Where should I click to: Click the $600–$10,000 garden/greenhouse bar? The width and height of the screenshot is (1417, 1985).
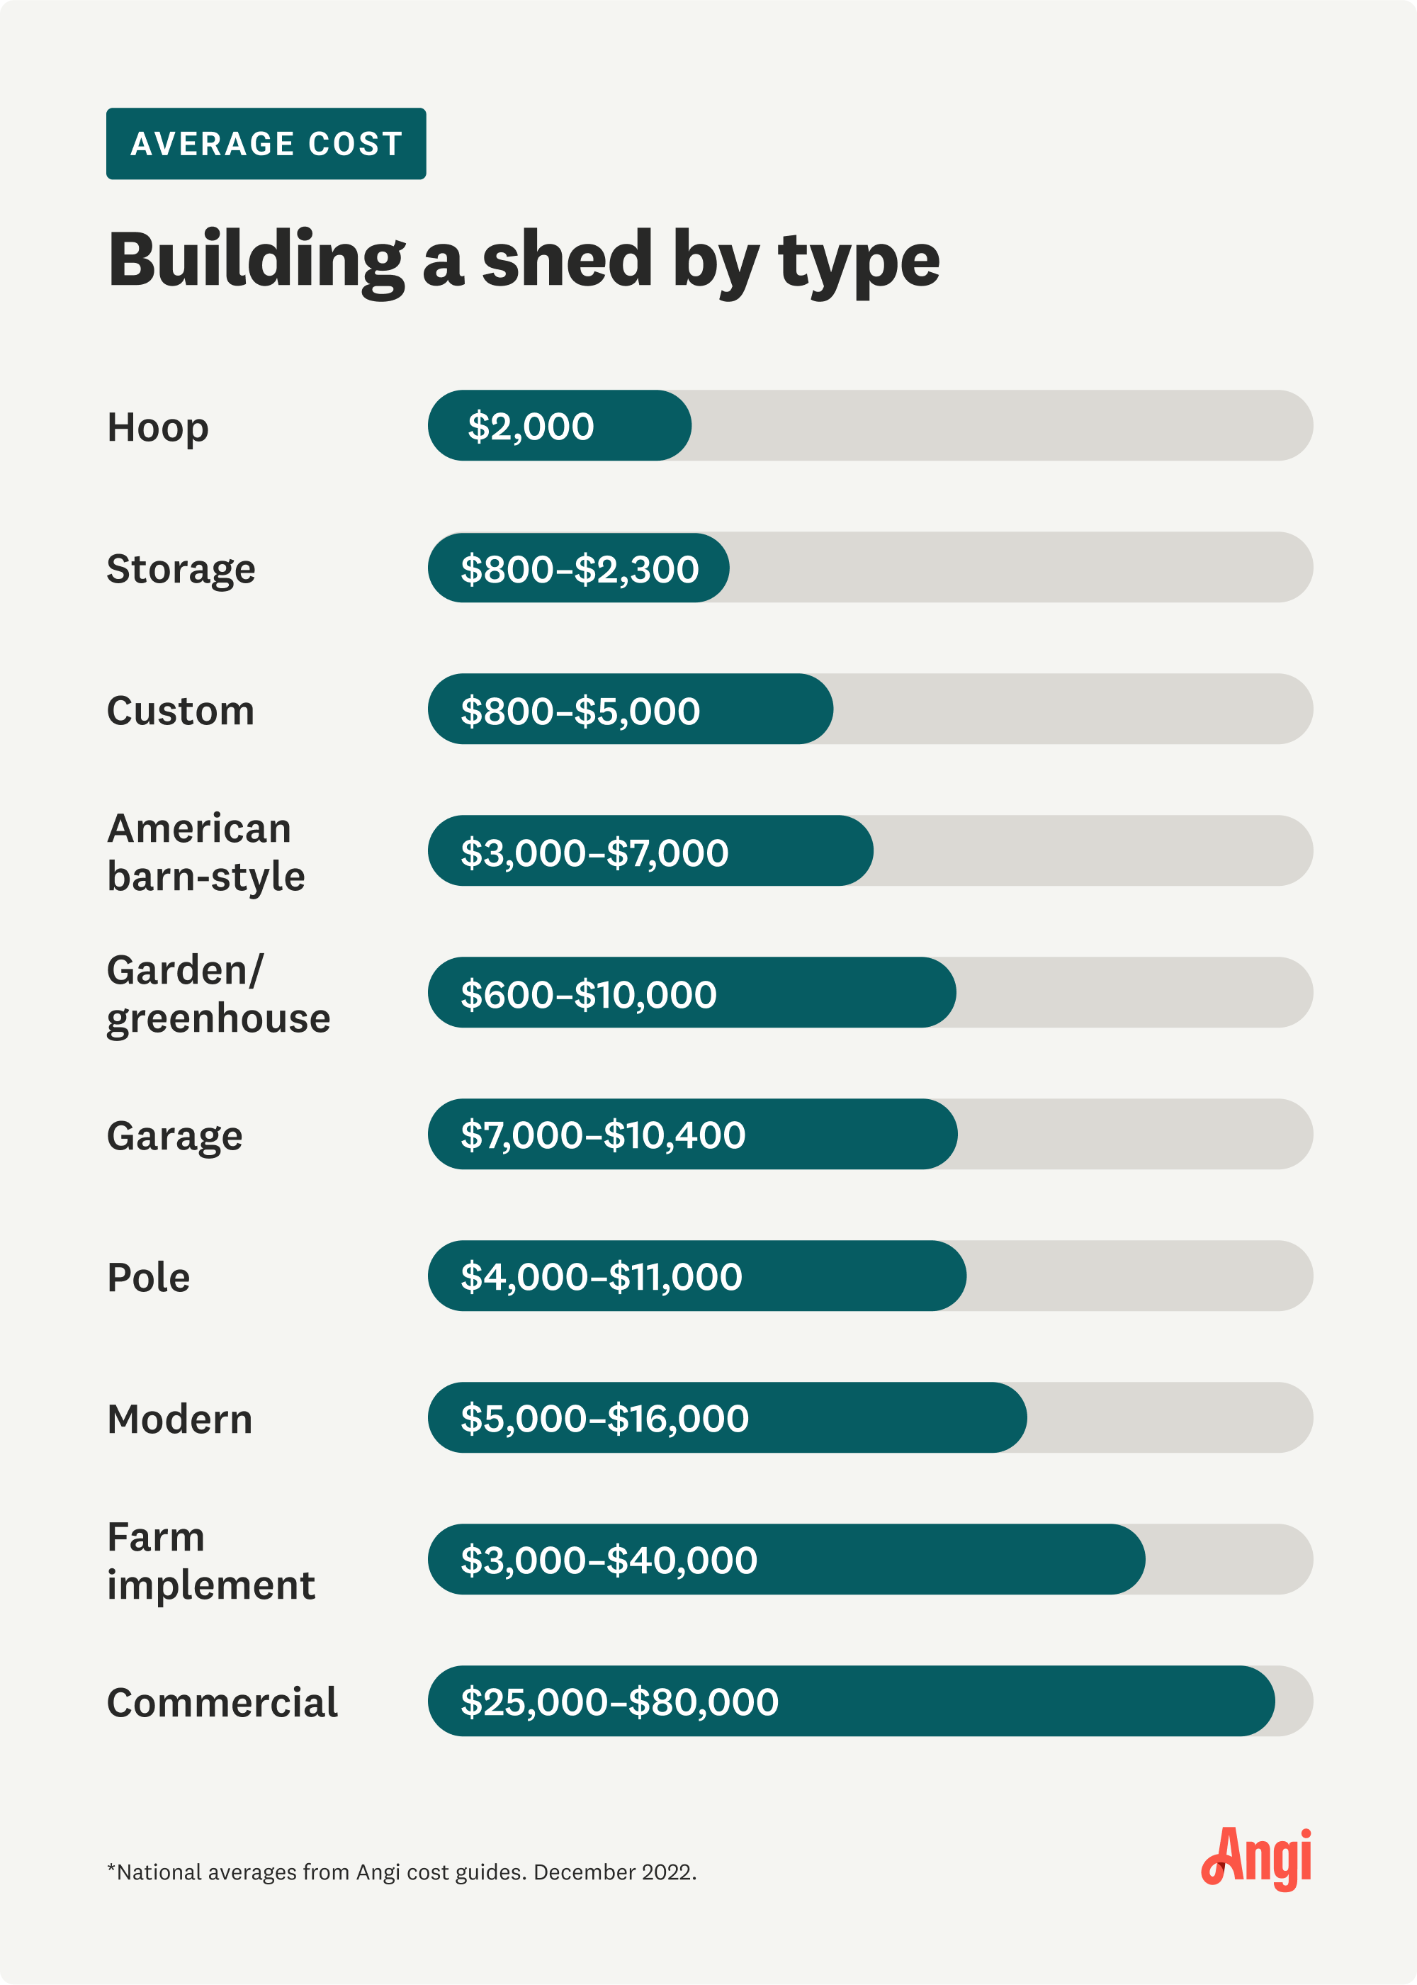[x=691, y=993]
